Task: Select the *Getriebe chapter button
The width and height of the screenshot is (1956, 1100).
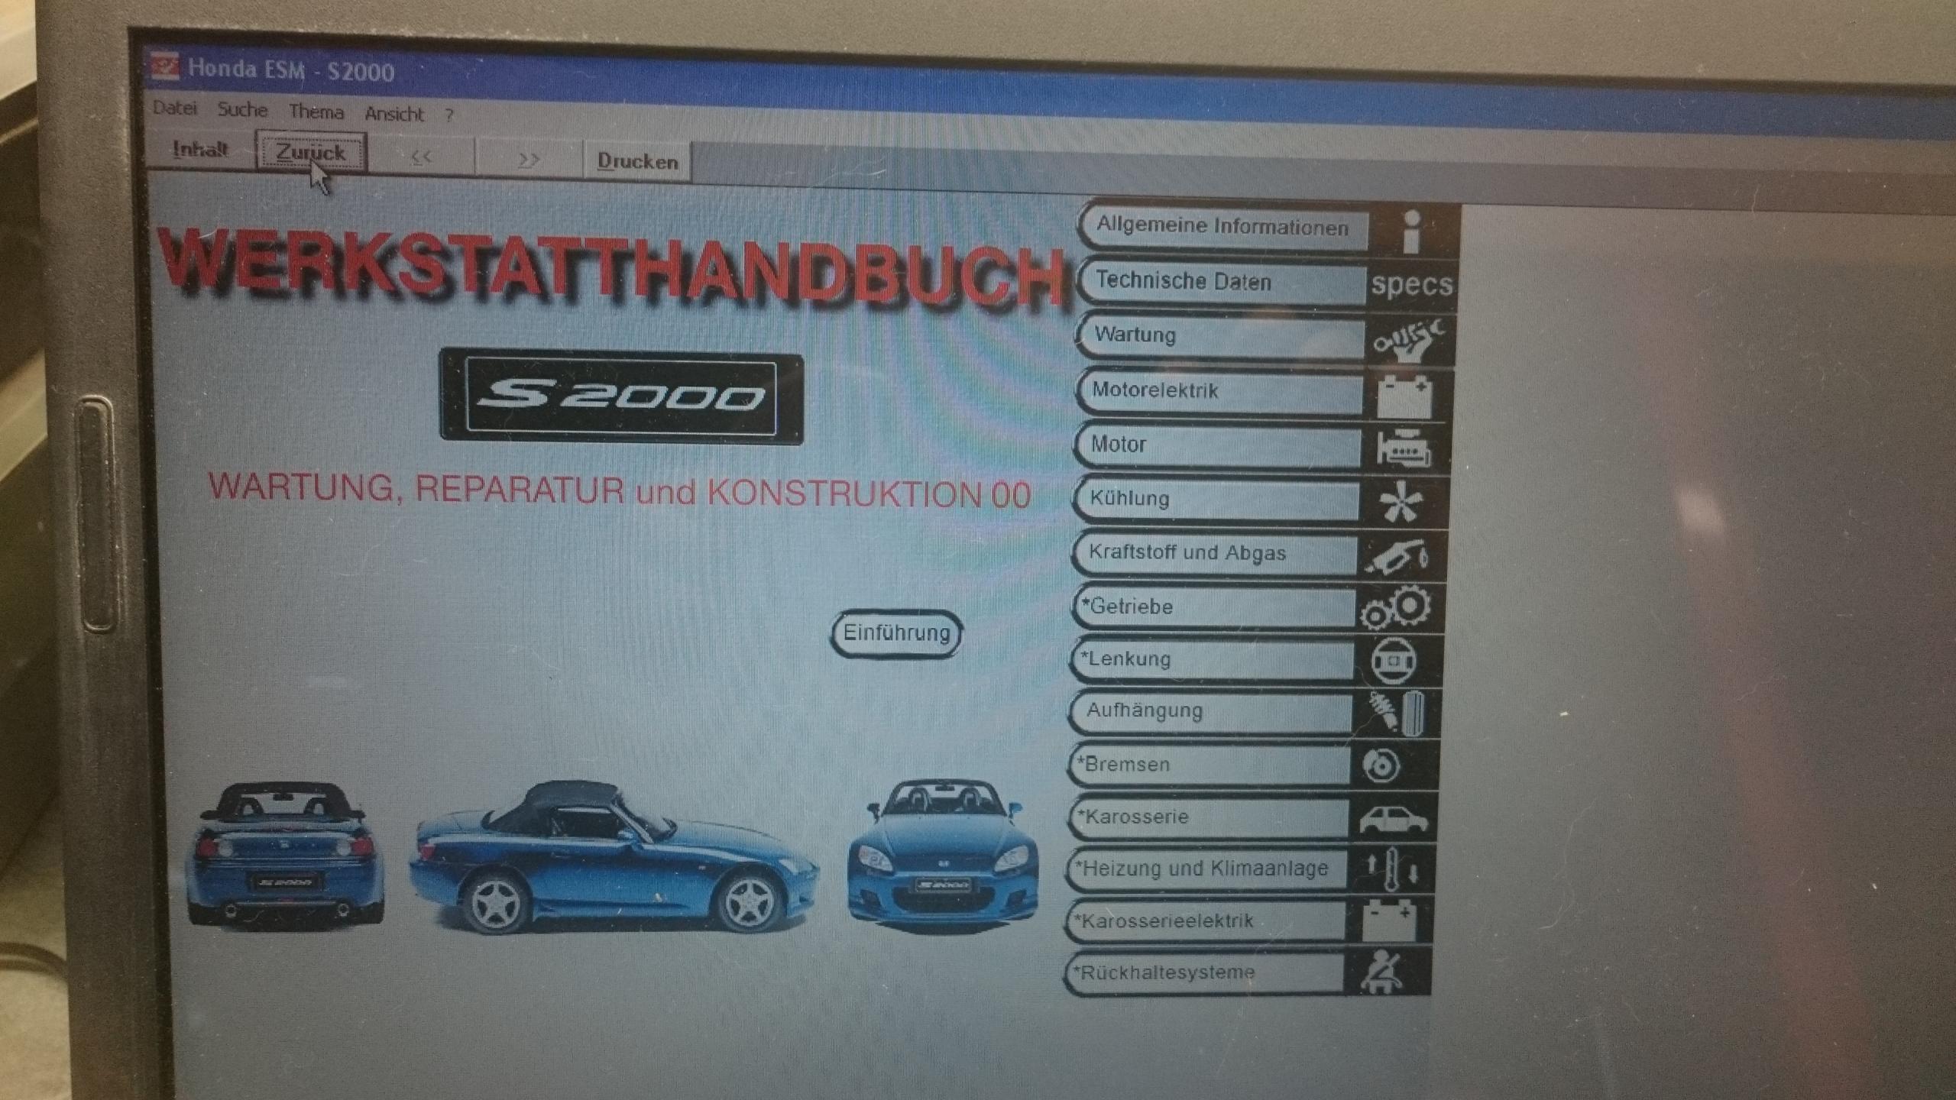Action: click(1213, 607)
